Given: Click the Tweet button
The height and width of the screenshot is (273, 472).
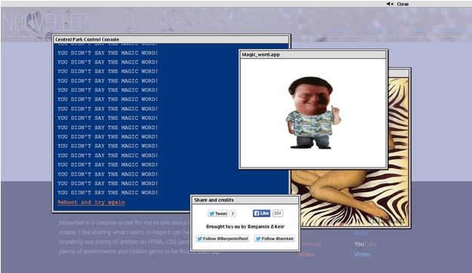Looking at the screenshot, I should [217, 213].
